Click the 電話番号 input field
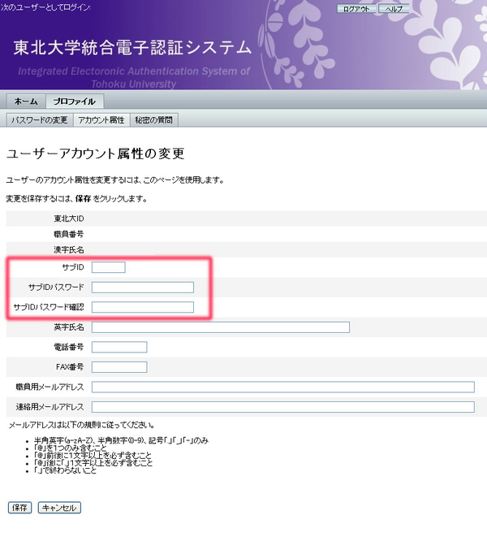Viewport: 487px width, 541px height. (119, 347)
